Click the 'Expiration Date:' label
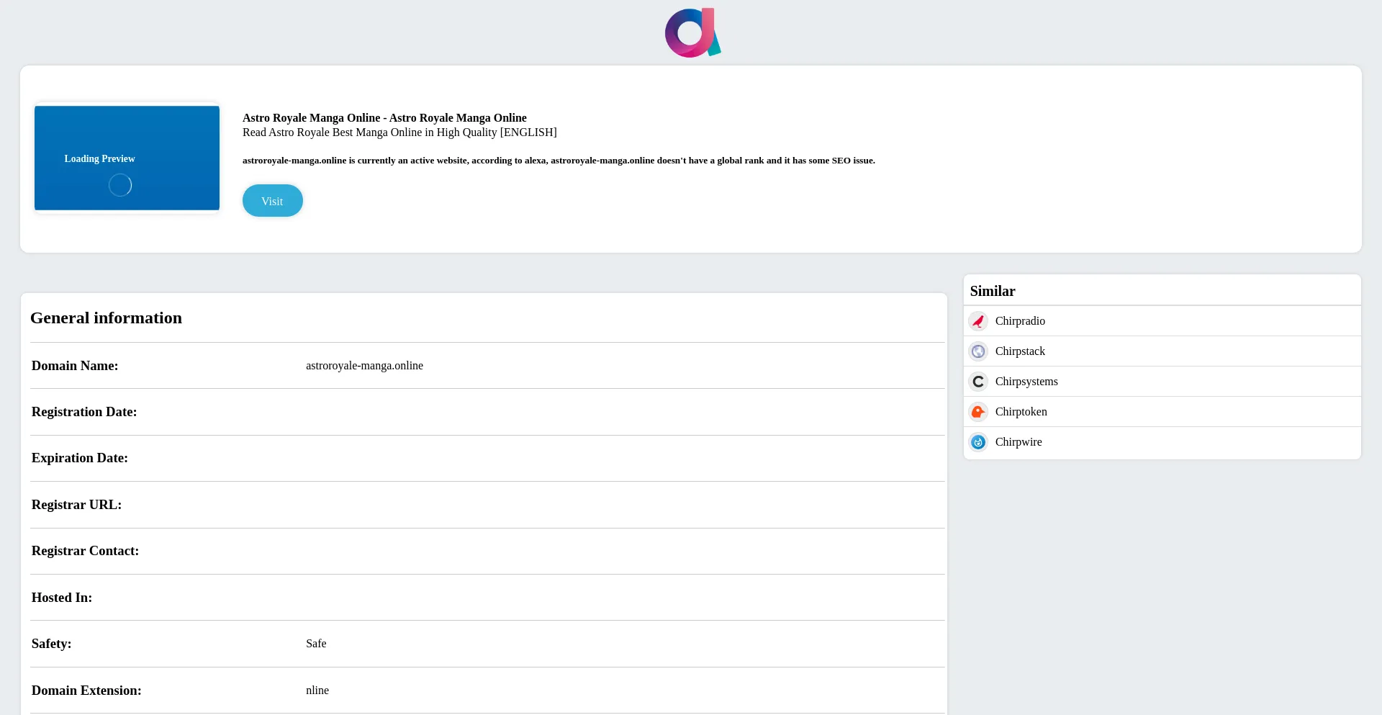The width and height of the screenshot is (1382, 715). coord(80,458)
